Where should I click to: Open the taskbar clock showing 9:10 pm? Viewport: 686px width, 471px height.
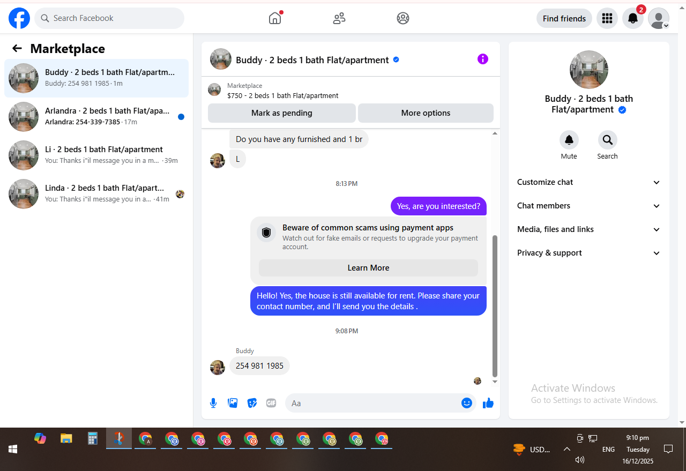point(638,449)
